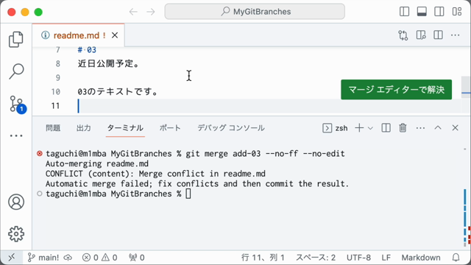Switch to the 出力 panel tab
The image size is (471, 265).
pyautogui.click(x=83, y=128)
